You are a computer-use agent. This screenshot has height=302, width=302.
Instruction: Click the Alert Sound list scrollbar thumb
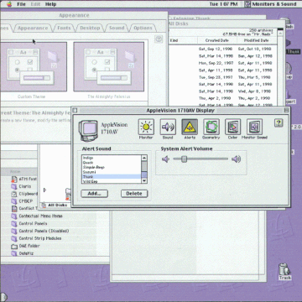(x=144, y=175)
